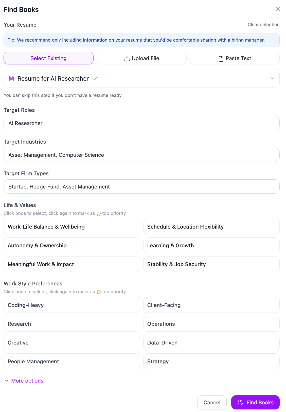Click the upload arrow icon
The height and width of the screenshot is (412, 286).
[127, 59]
